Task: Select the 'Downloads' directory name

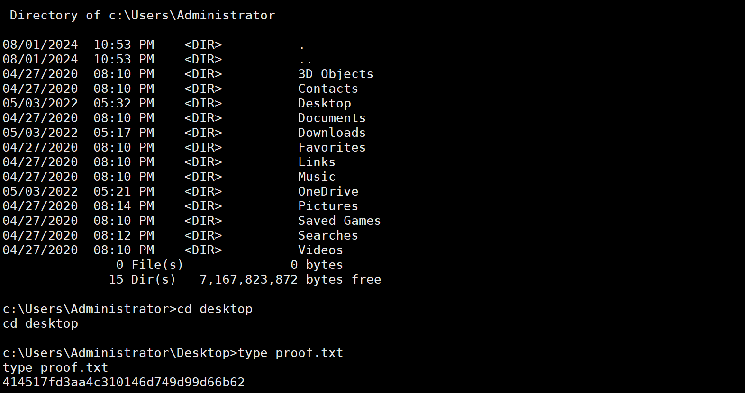Action: [332, 133]
